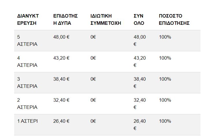Click the 43,20 € ΣΥΝΟΛΟ cell
The image size is (201, 138).
click(x=140, y=62)
